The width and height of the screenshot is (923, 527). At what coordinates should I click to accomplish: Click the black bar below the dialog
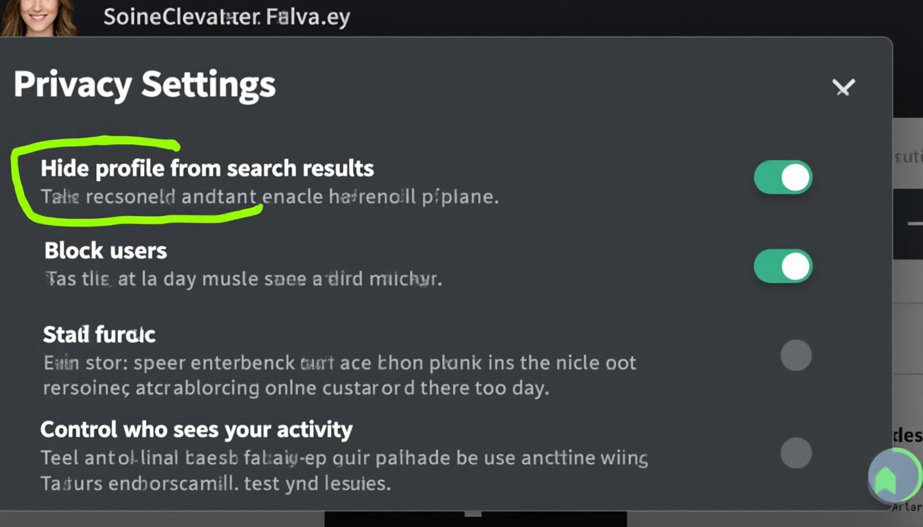pos(475,519)
